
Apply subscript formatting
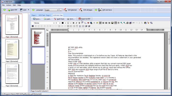(85, 23)
